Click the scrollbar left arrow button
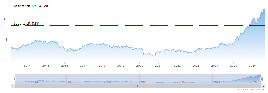 (x=13, y=86)
